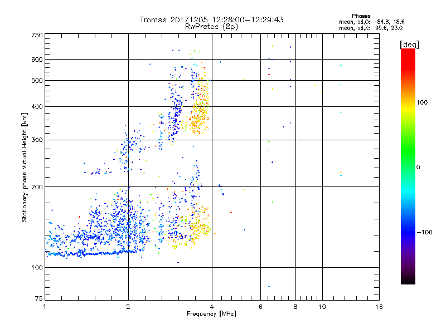This screenshot has height=334, width=446.
Task: Click the y-axis '500' label
Action: 37,81
